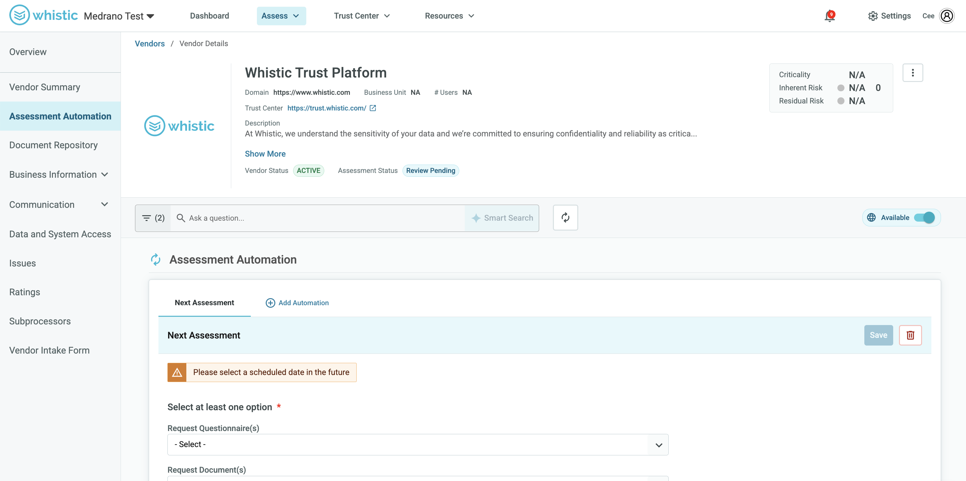Open the https://trust.whistic.com/ link
966x481 pixels.
[326, 108]
